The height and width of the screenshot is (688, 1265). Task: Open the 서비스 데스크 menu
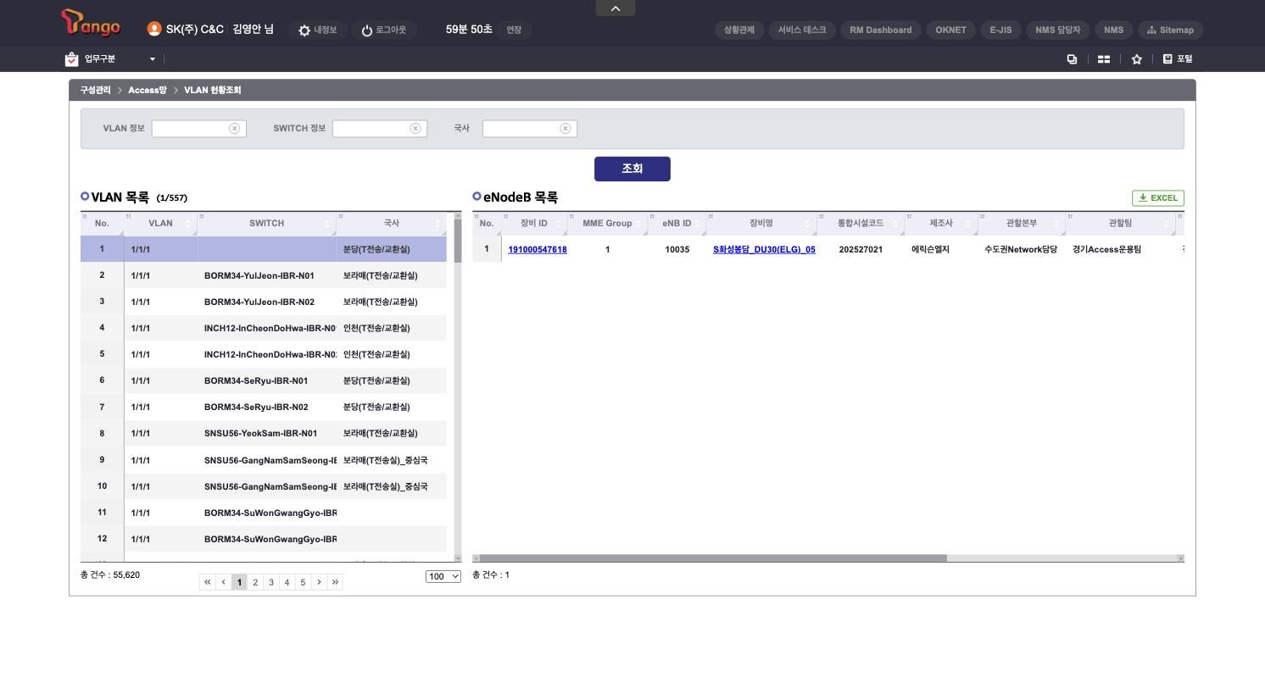click(802, 30)
